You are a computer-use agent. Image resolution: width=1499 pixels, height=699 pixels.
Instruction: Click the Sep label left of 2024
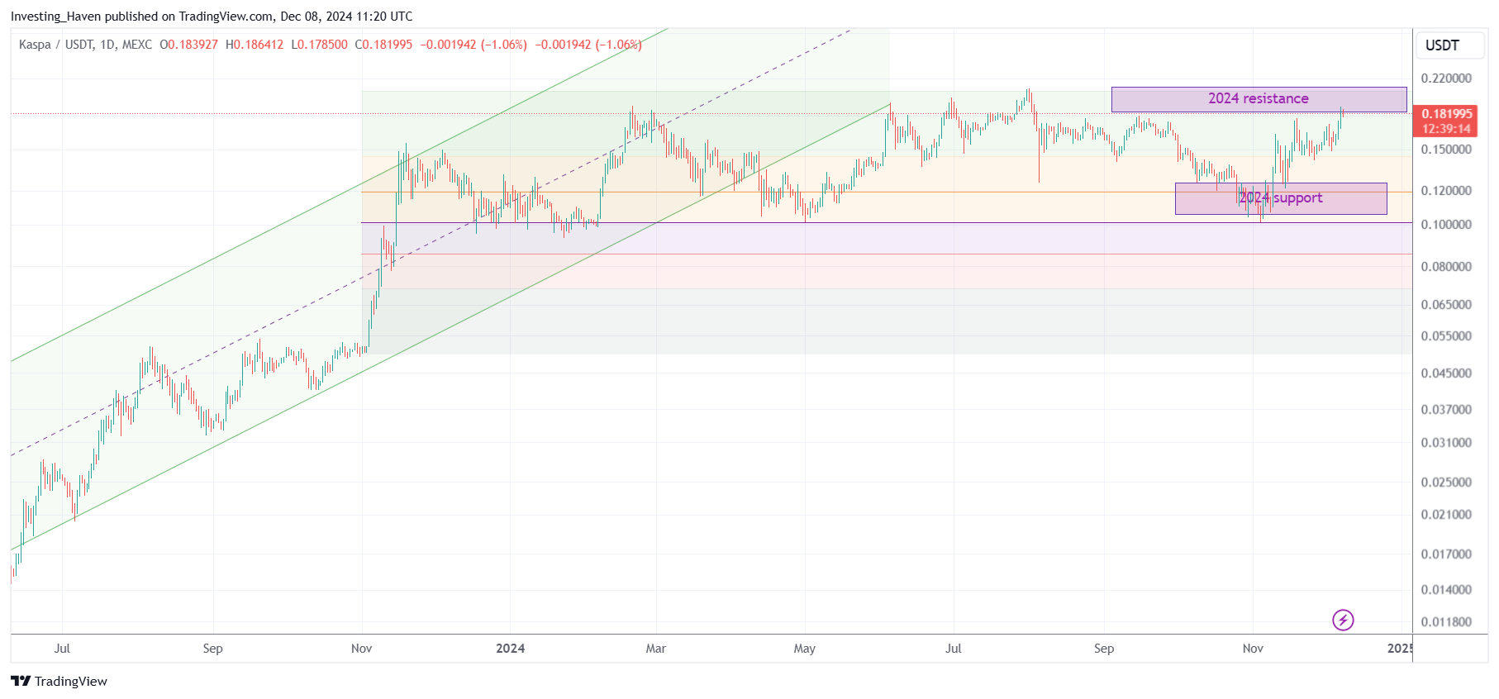(212, 649)
